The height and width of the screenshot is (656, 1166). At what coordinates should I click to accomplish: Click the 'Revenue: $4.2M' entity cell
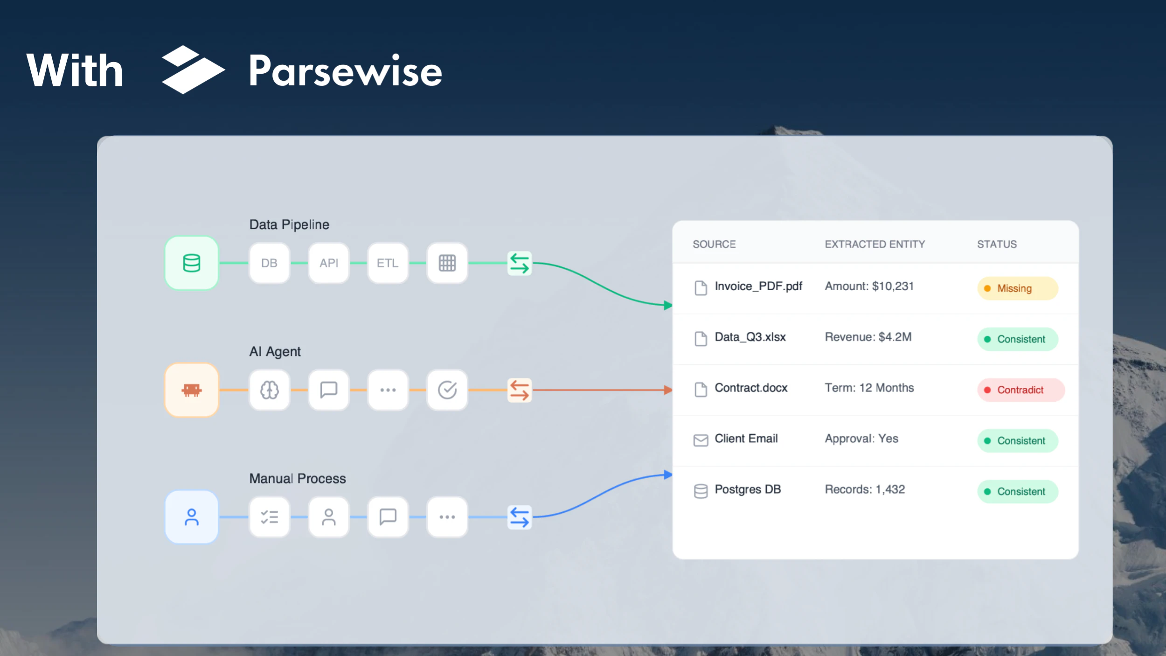point(868,337)
